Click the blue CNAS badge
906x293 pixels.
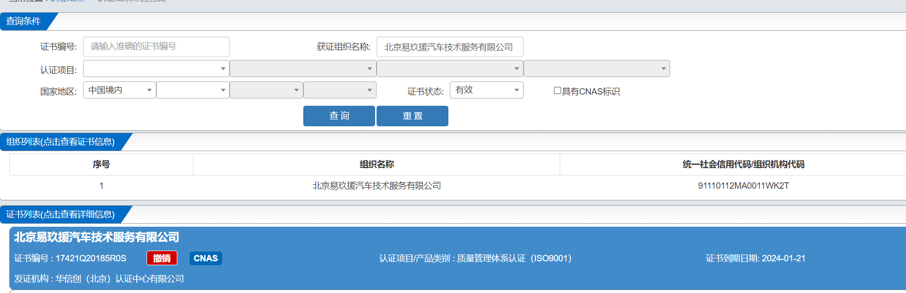click(206, 258)
